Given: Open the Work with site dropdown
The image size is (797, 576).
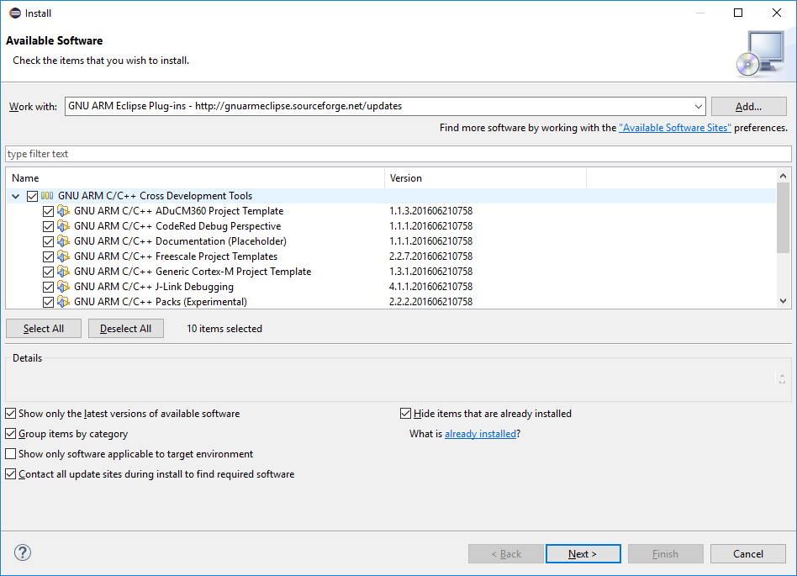Looking at the screenshot, I should pos(699,107).
